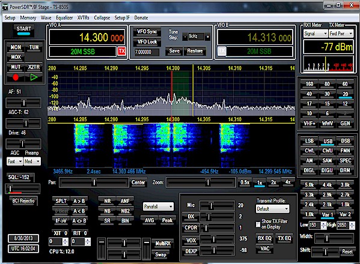Toggle the TUN tune button
Viewport: 360px width, 264px height.
pos(34,47)
